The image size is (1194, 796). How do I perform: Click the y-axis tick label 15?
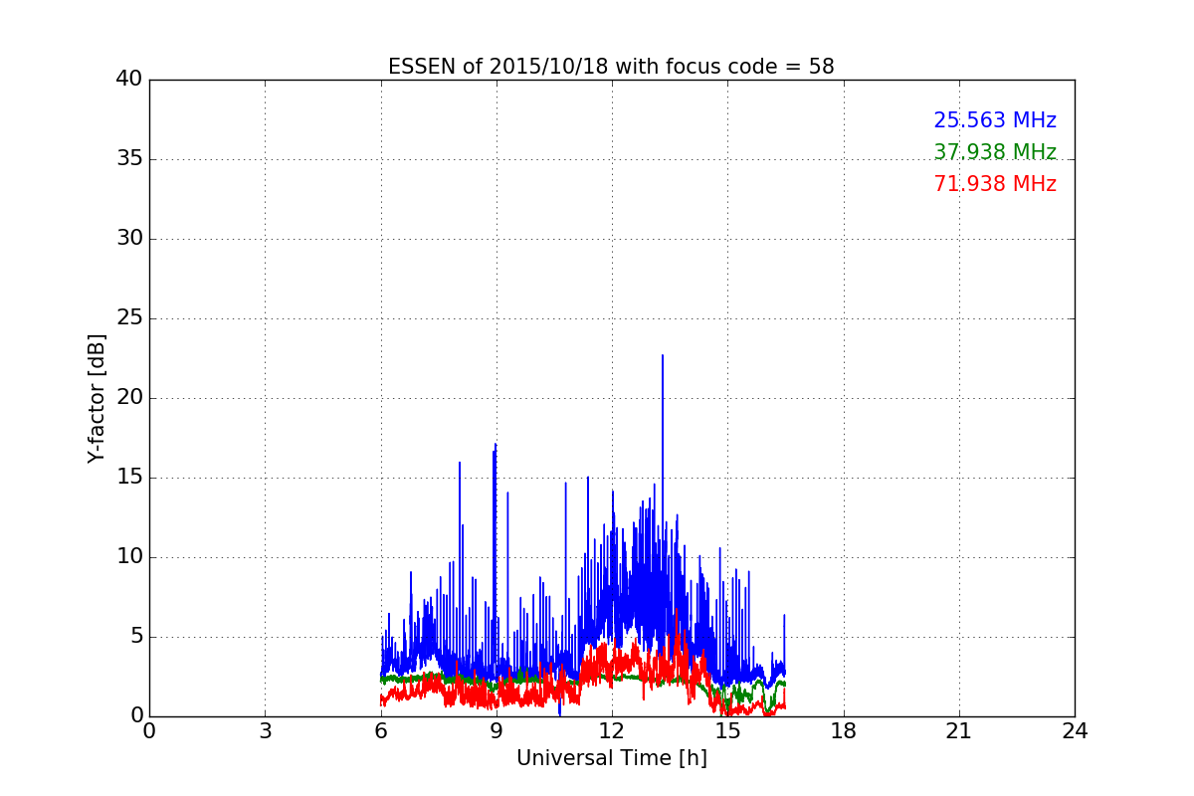[x=129, y=478]
